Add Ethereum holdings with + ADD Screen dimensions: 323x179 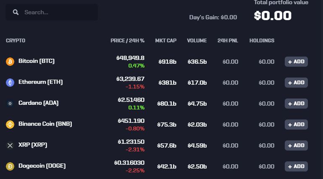(x=296, y=83)
